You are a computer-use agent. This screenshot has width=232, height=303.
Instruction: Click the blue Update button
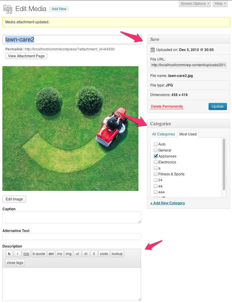(x=217, y=106)
